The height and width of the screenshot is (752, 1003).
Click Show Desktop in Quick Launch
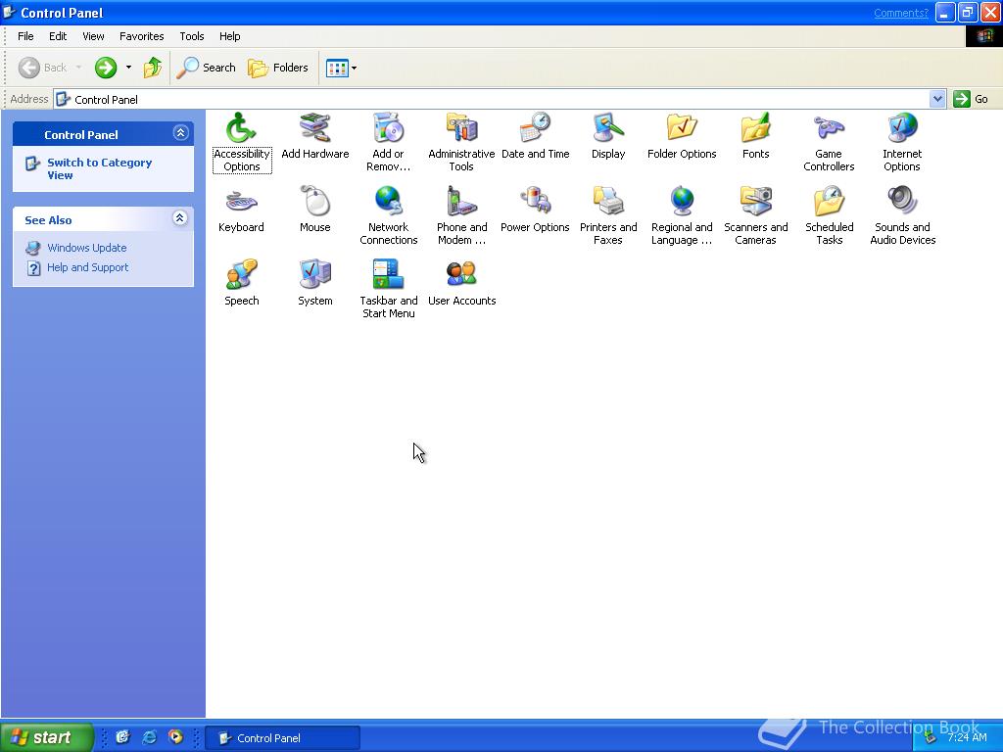tap(122, 737)
